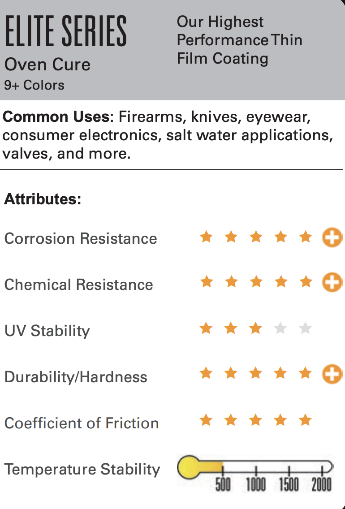Click the plus icon beside Chemical Resistance
345x509 pixels.
[x=332, y=282]
